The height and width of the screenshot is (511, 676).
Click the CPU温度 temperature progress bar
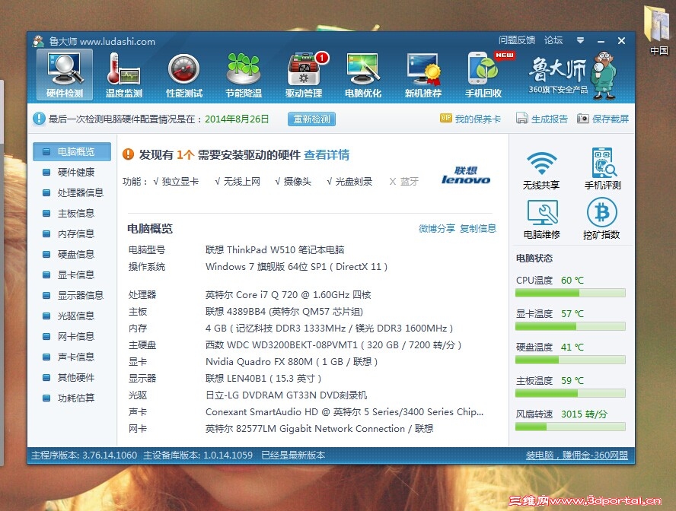click(569, 292)
